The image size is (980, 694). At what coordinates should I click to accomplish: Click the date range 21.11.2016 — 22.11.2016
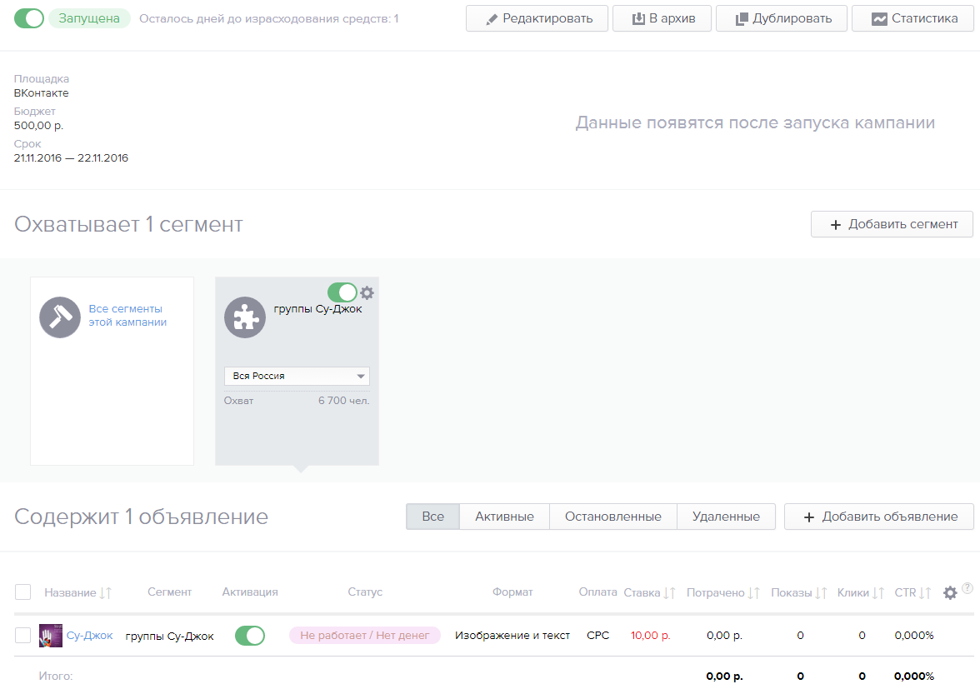pyautogui.click(x=72, y=158)
